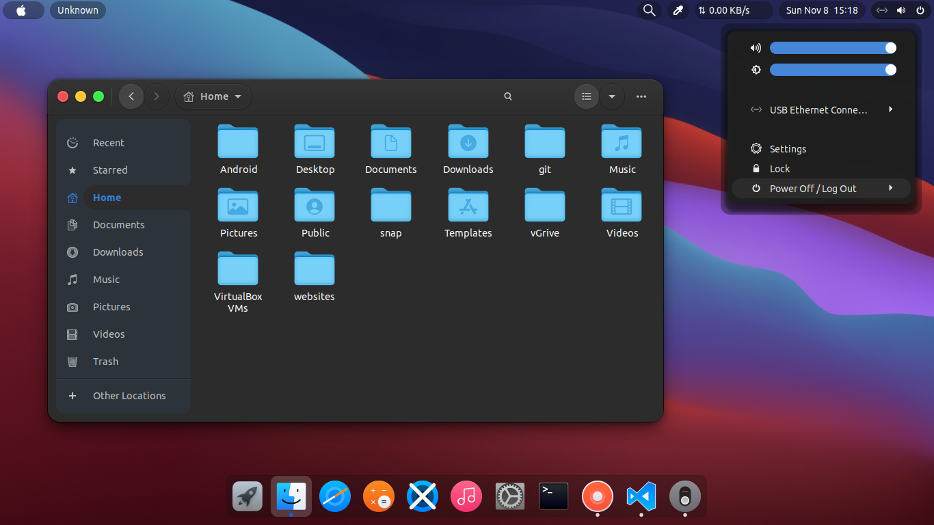Screen dimensions: 934x525
Task: Click the power icon in top bar
Action: point(920,10)
